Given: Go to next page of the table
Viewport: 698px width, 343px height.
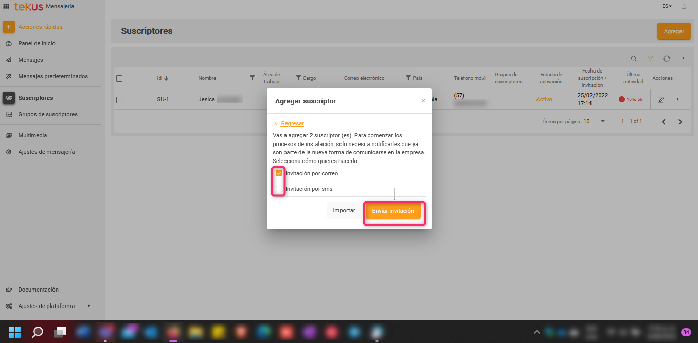Looking at the screenshot, I should pyautogui.click(x=680, y=122).
